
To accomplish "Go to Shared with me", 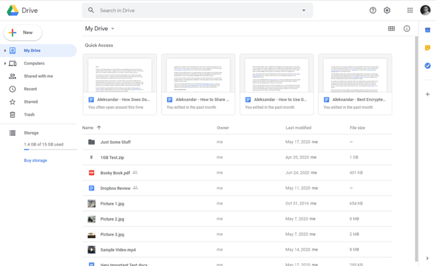I will coord(38,76).
